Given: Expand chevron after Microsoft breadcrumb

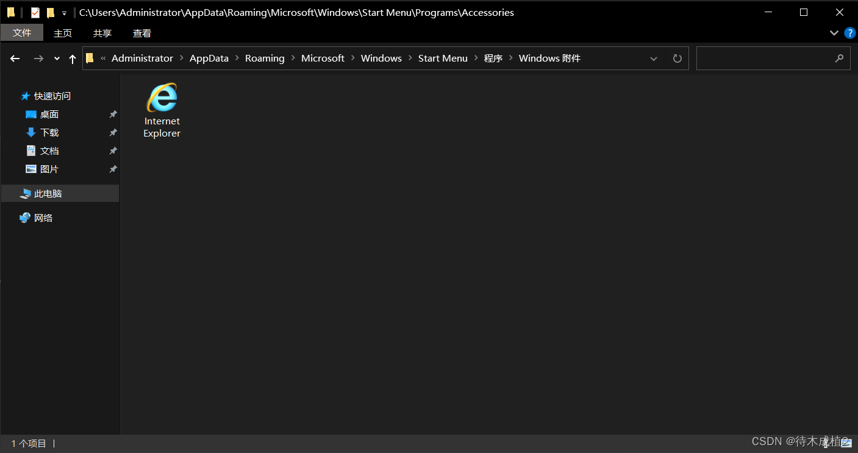Looking at the screenshot, I should [353, 59].
